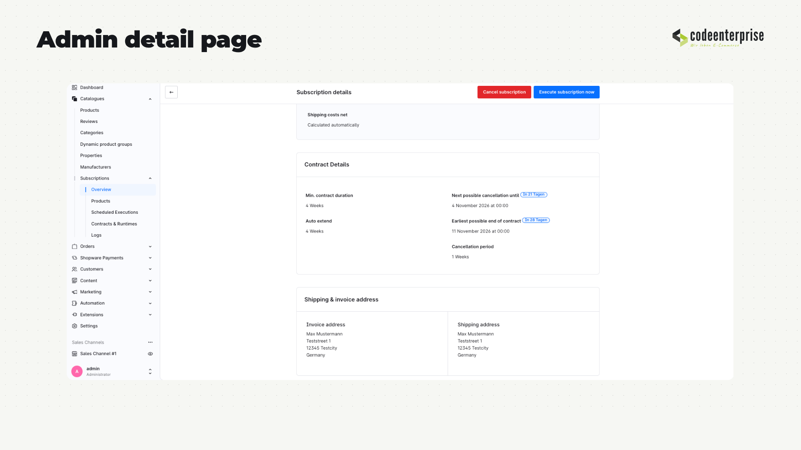Select Dynamic product groups
Image resolution: width=801 pixels, height=450 pixels.
(106, 144)
